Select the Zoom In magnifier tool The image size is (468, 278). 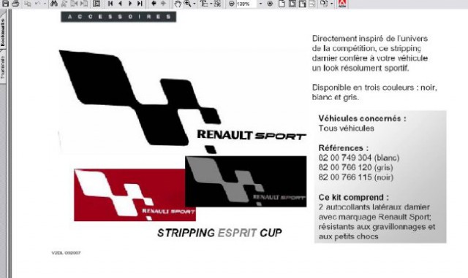pyautogui.click(x=187, y=4)
